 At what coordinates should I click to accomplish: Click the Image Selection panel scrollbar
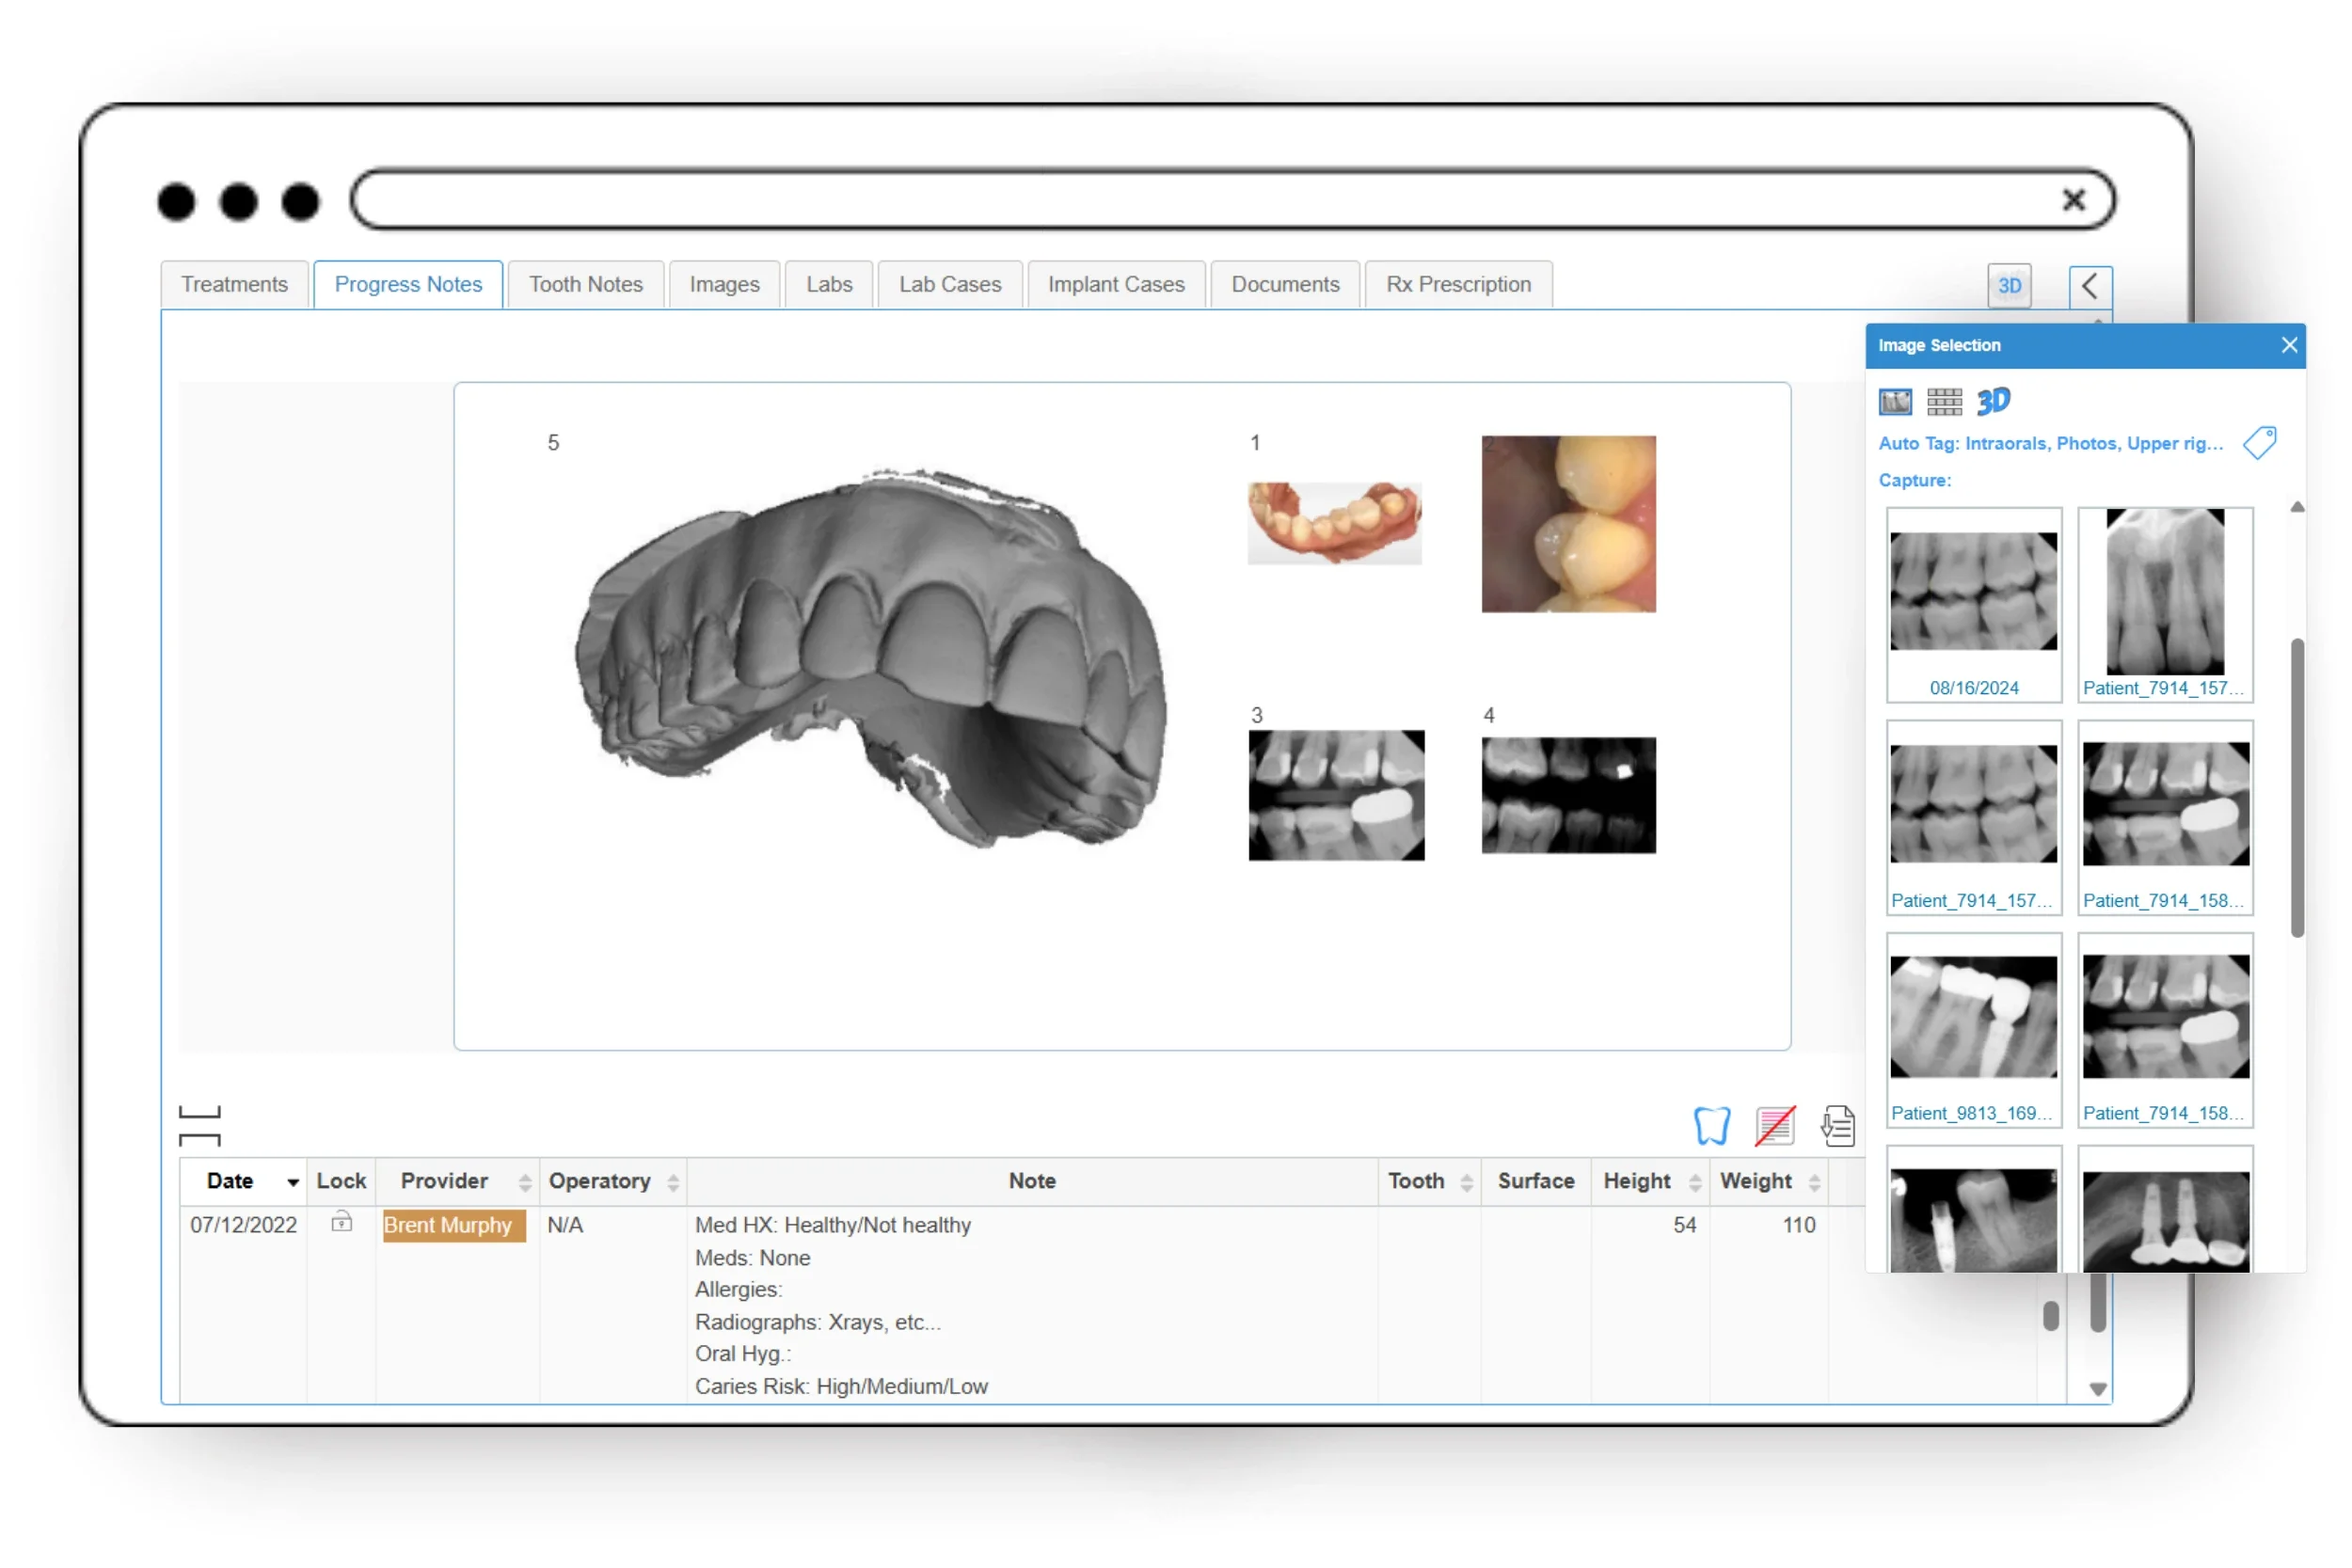click(2297, 787)
